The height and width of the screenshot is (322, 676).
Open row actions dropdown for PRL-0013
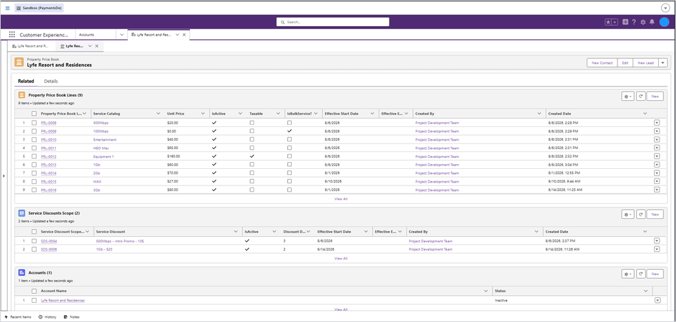click(x=657, y=165)
